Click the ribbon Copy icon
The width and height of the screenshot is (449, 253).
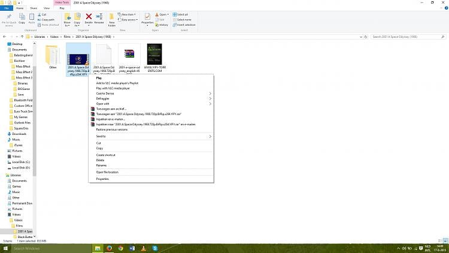(x=22, y=17)
